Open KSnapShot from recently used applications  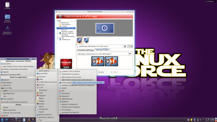tap(18, 64)
